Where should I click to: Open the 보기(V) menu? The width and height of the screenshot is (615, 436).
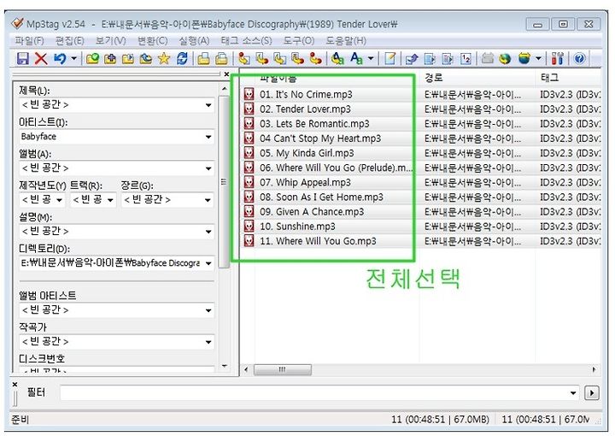pos(110,41)
